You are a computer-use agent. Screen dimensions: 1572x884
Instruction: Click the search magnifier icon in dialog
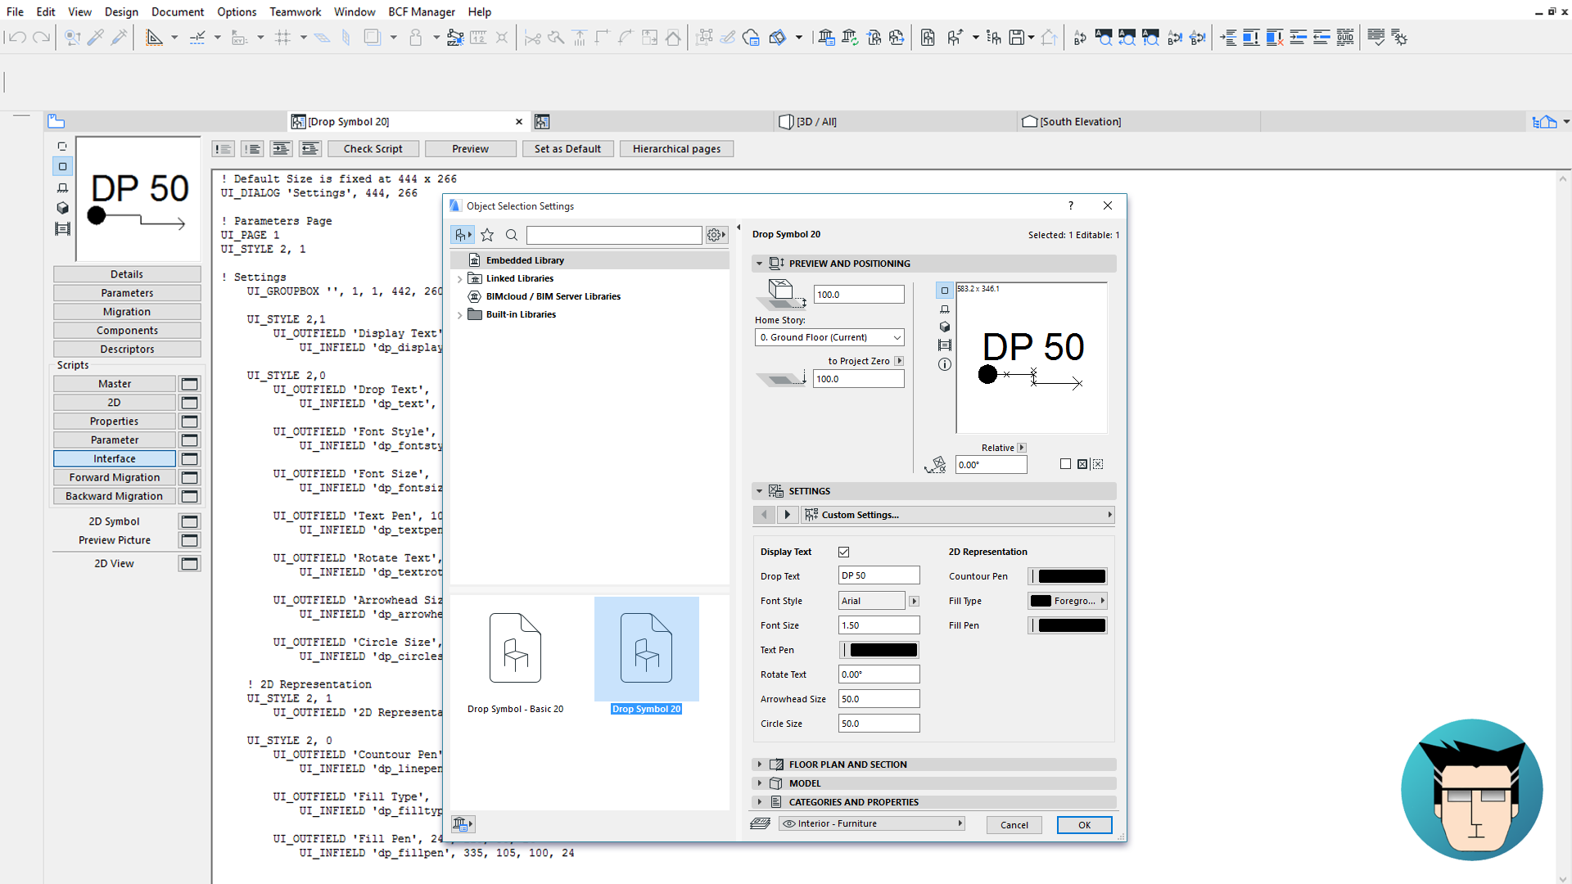pyautogui.click(x=512, y=236)
